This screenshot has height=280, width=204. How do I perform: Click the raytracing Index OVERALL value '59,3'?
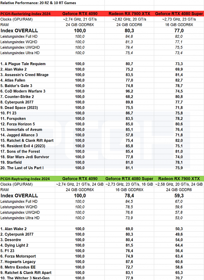[179, 196]
